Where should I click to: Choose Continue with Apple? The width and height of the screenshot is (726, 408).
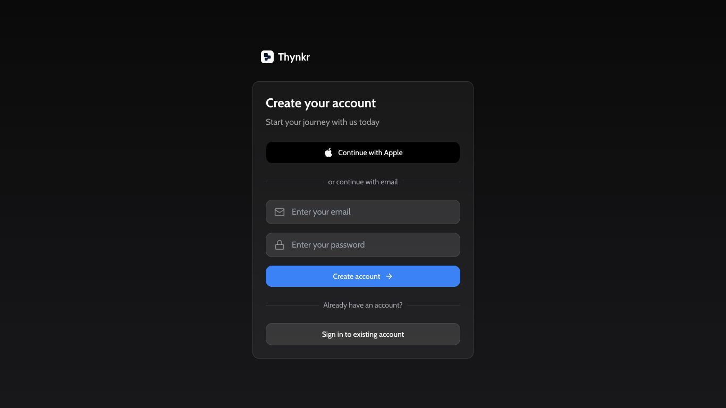click(363, 152)
